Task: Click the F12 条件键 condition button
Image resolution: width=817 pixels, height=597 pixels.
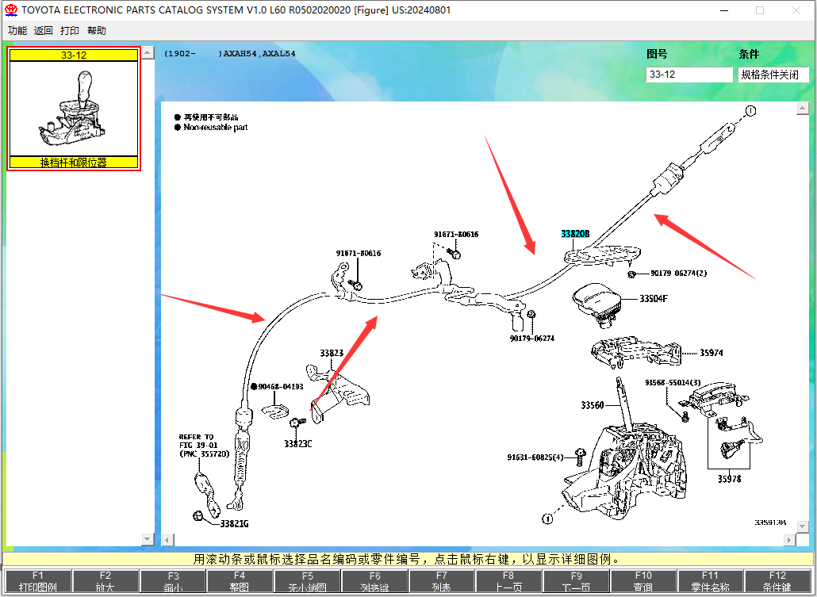Action: click(777, 581)
